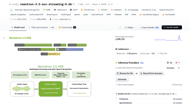The width and height of the screenshot is (190, 105).
Task: Click the downloads last month sparkline chart
Action: click(x=168, y=38)
